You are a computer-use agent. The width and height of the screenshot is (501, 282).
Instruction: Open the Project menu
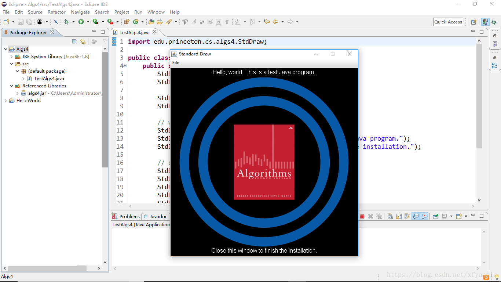pos(122,12)
